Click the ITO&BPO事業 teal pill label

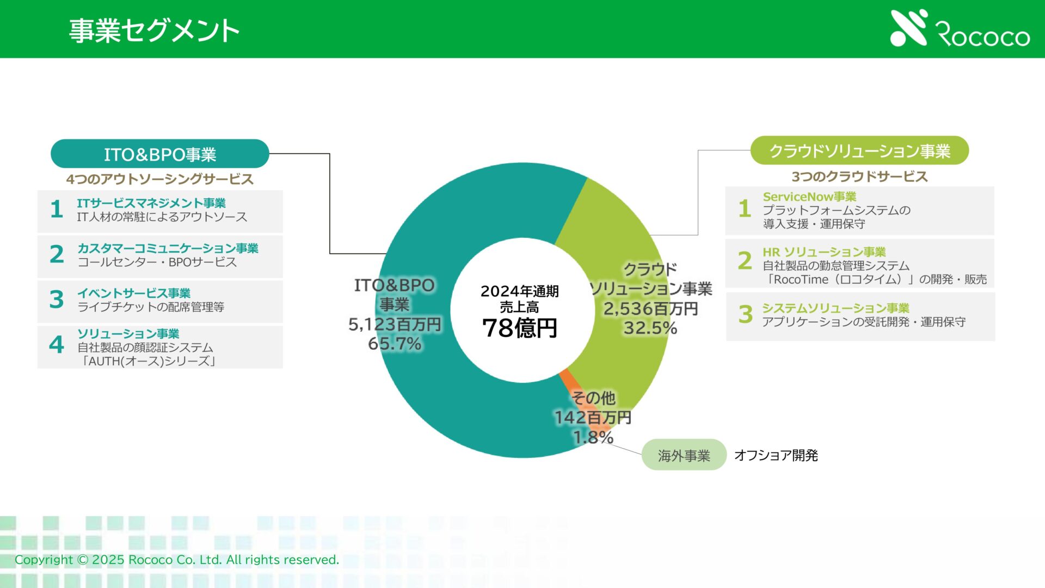(x=159, y=154)
